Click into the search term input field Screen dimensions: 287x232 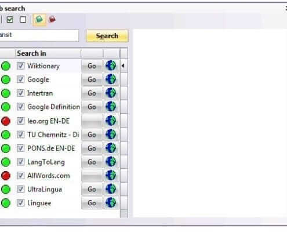39,35
